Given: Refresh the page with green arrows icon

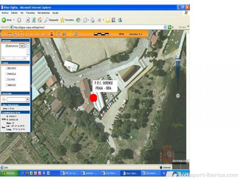Looking at the screenshot, I should click(34, 20).
